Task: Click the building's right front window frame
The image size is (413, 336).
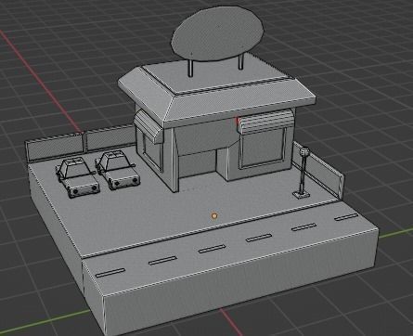Action: tap(263, 149)
